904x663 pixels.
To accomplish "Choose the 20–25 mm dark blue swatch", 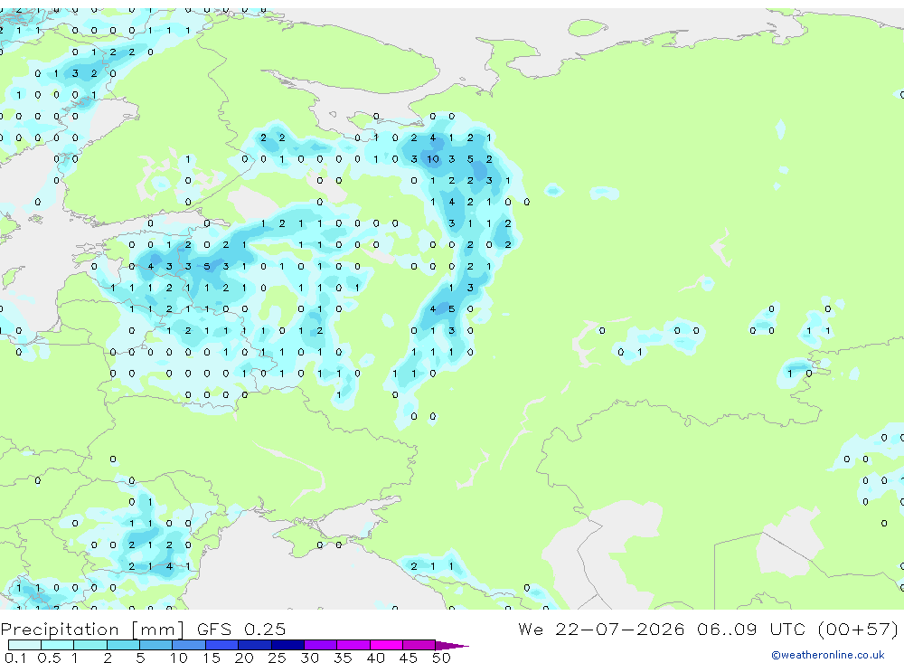I will [x=255, y=645].
